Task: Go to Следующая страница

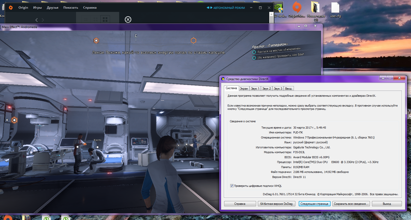Action: pos(314,204)
